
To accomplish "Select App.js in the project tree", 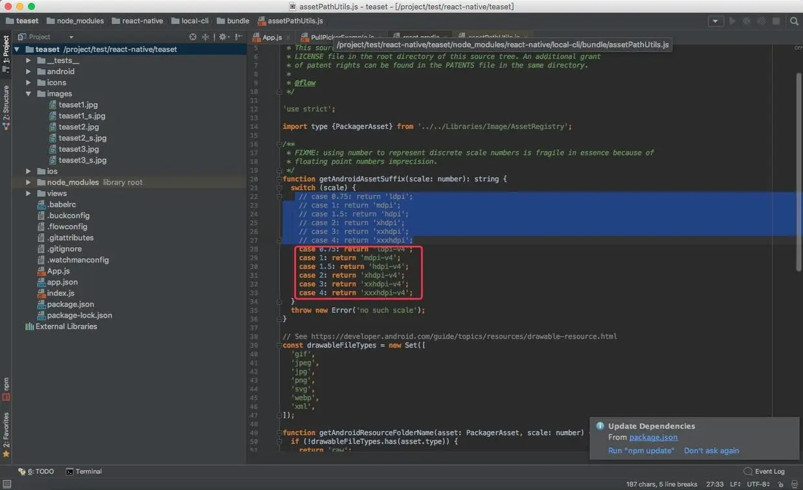I will point(58,271).
